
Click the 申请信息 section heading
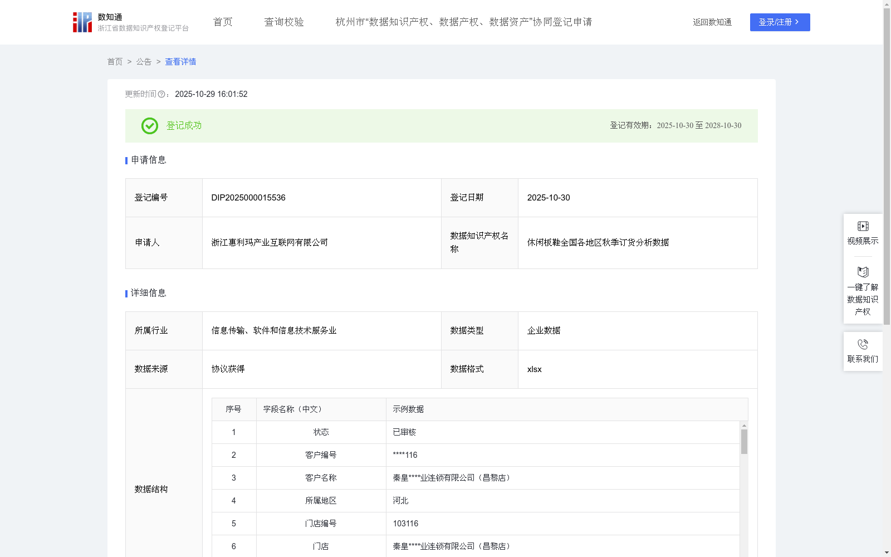(x=149, y=160)
